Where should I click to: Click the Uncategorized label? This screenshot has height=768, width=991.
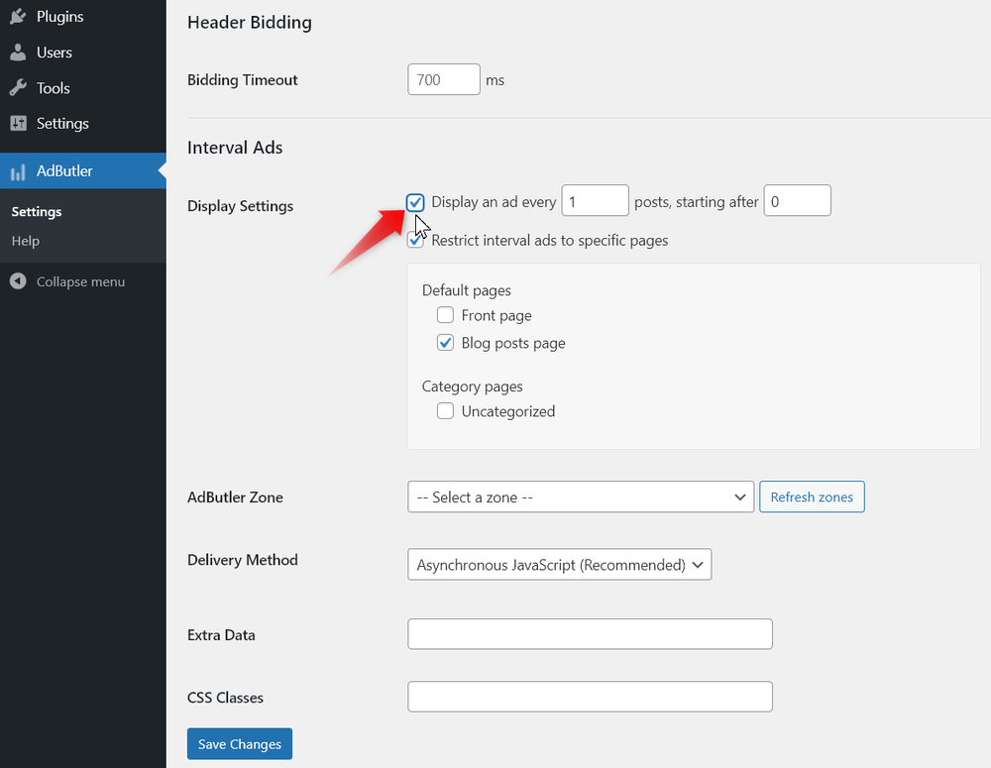tap(508, 411)
